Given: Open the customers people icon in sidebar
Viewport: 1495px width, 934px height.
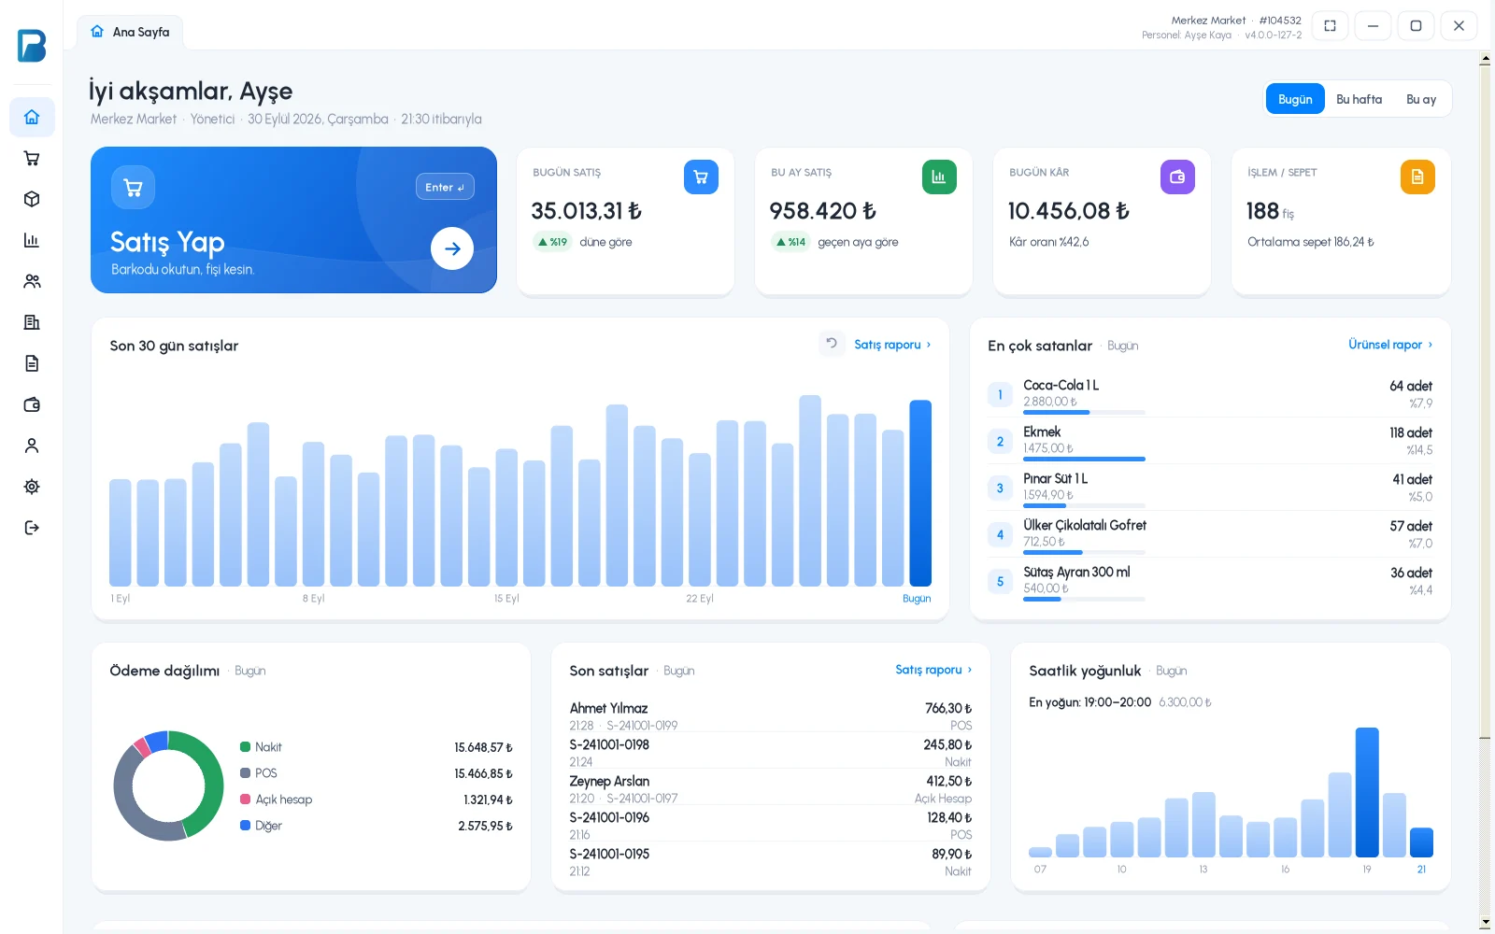Looking at the screenshot, I should [x=32, y=281].
